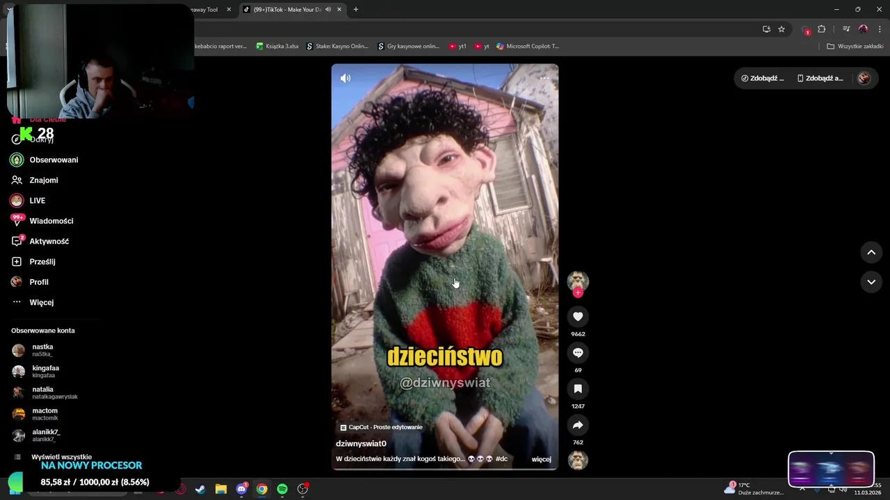Click the first 'Zdobądź' coins button
Viewport: 890px width, 500px height.
click(763, 78)
